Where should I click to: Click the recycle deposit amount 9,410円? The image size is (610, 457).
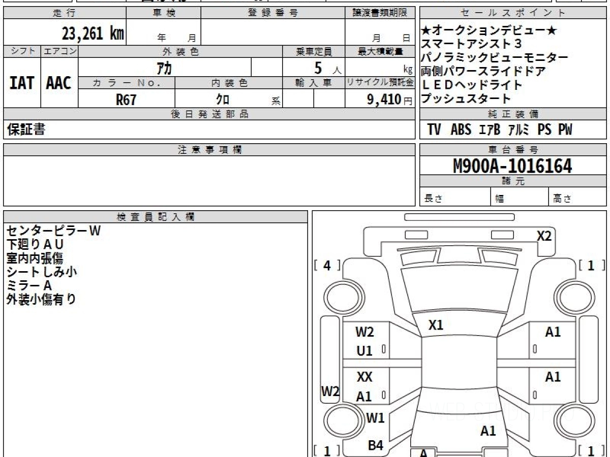[x=390, y=100]
